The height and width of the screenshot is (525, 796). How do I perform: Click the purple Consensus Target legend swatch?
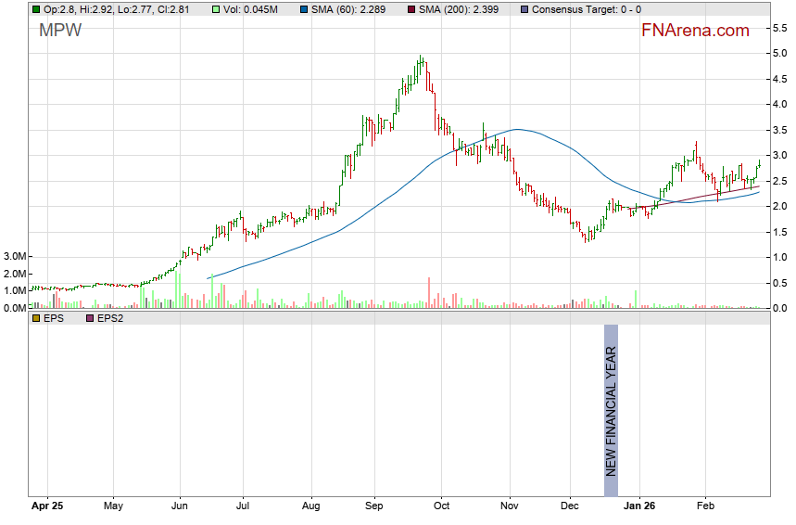[x=524, y=9]
